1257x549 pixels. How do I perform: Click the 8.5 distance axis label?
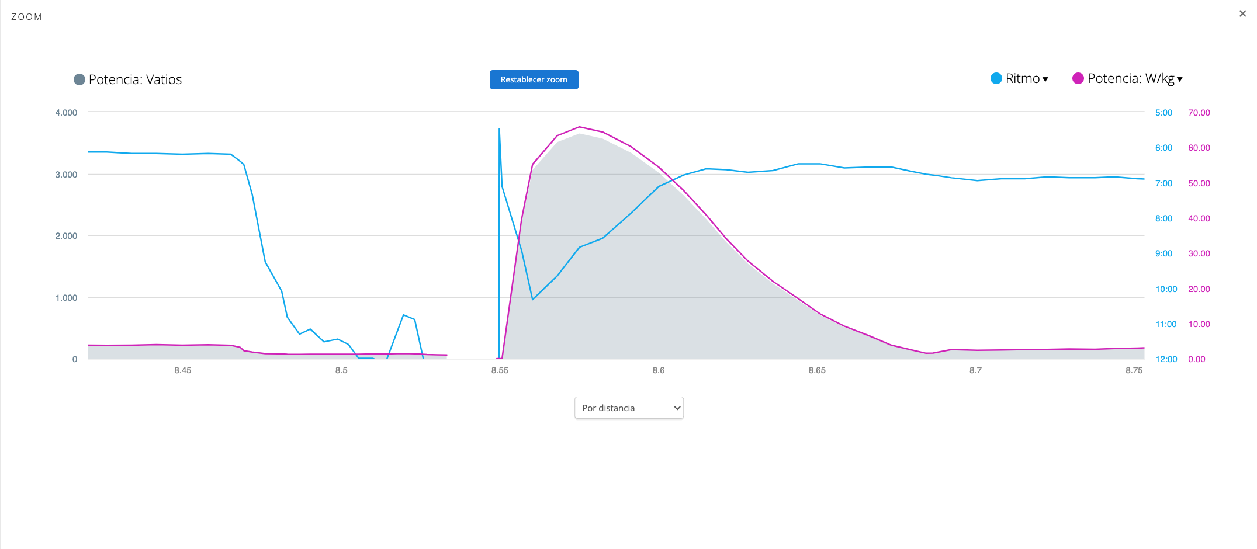coord(341,370)
